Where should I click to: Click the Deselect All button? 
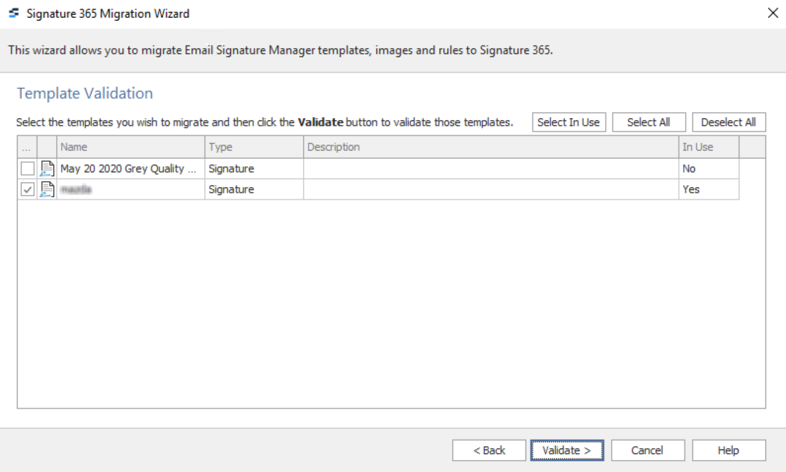coord(729,122)
